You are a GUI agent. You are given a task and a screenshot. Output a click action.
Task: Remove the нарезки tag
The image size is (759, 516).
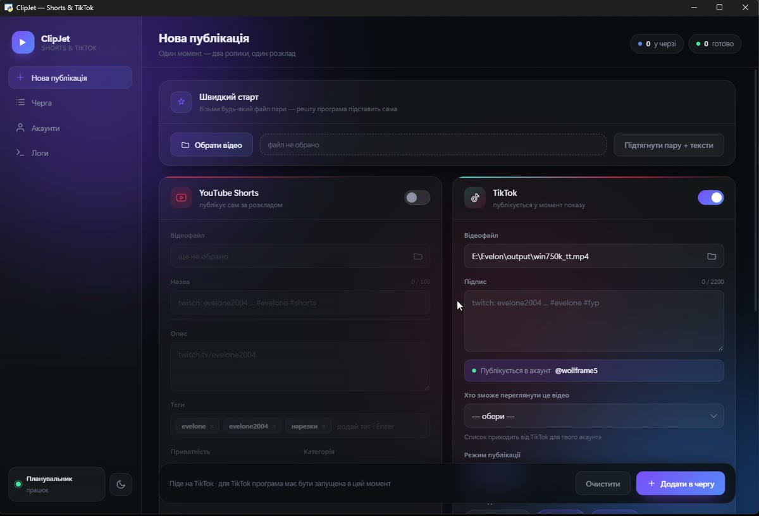[323, 426]
